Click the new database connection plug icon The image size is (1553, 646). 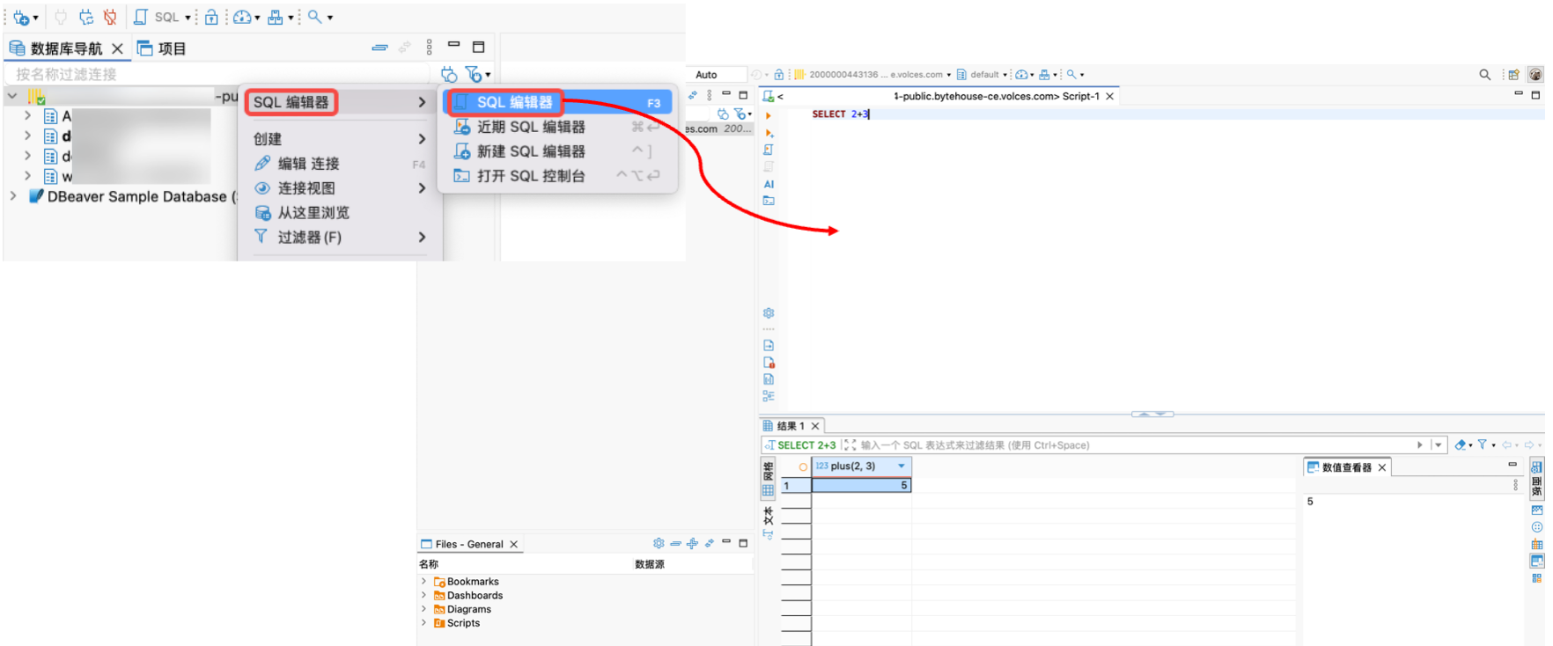[x=21, y=18]
